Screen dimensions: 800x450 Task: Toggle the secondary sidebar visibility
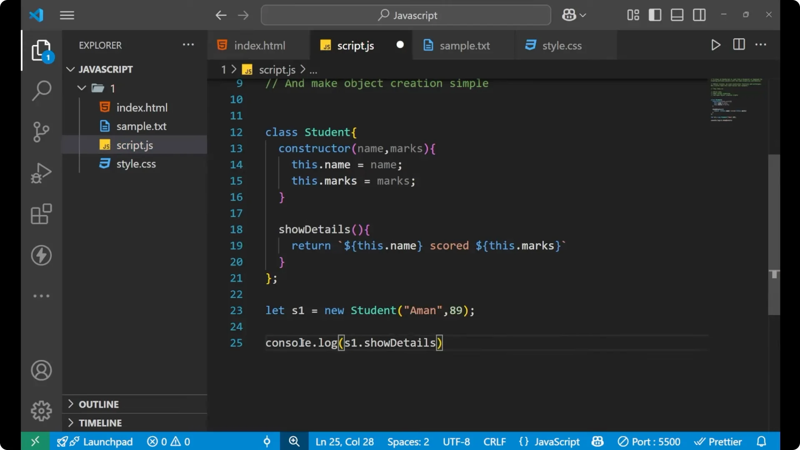coord(699,15)
